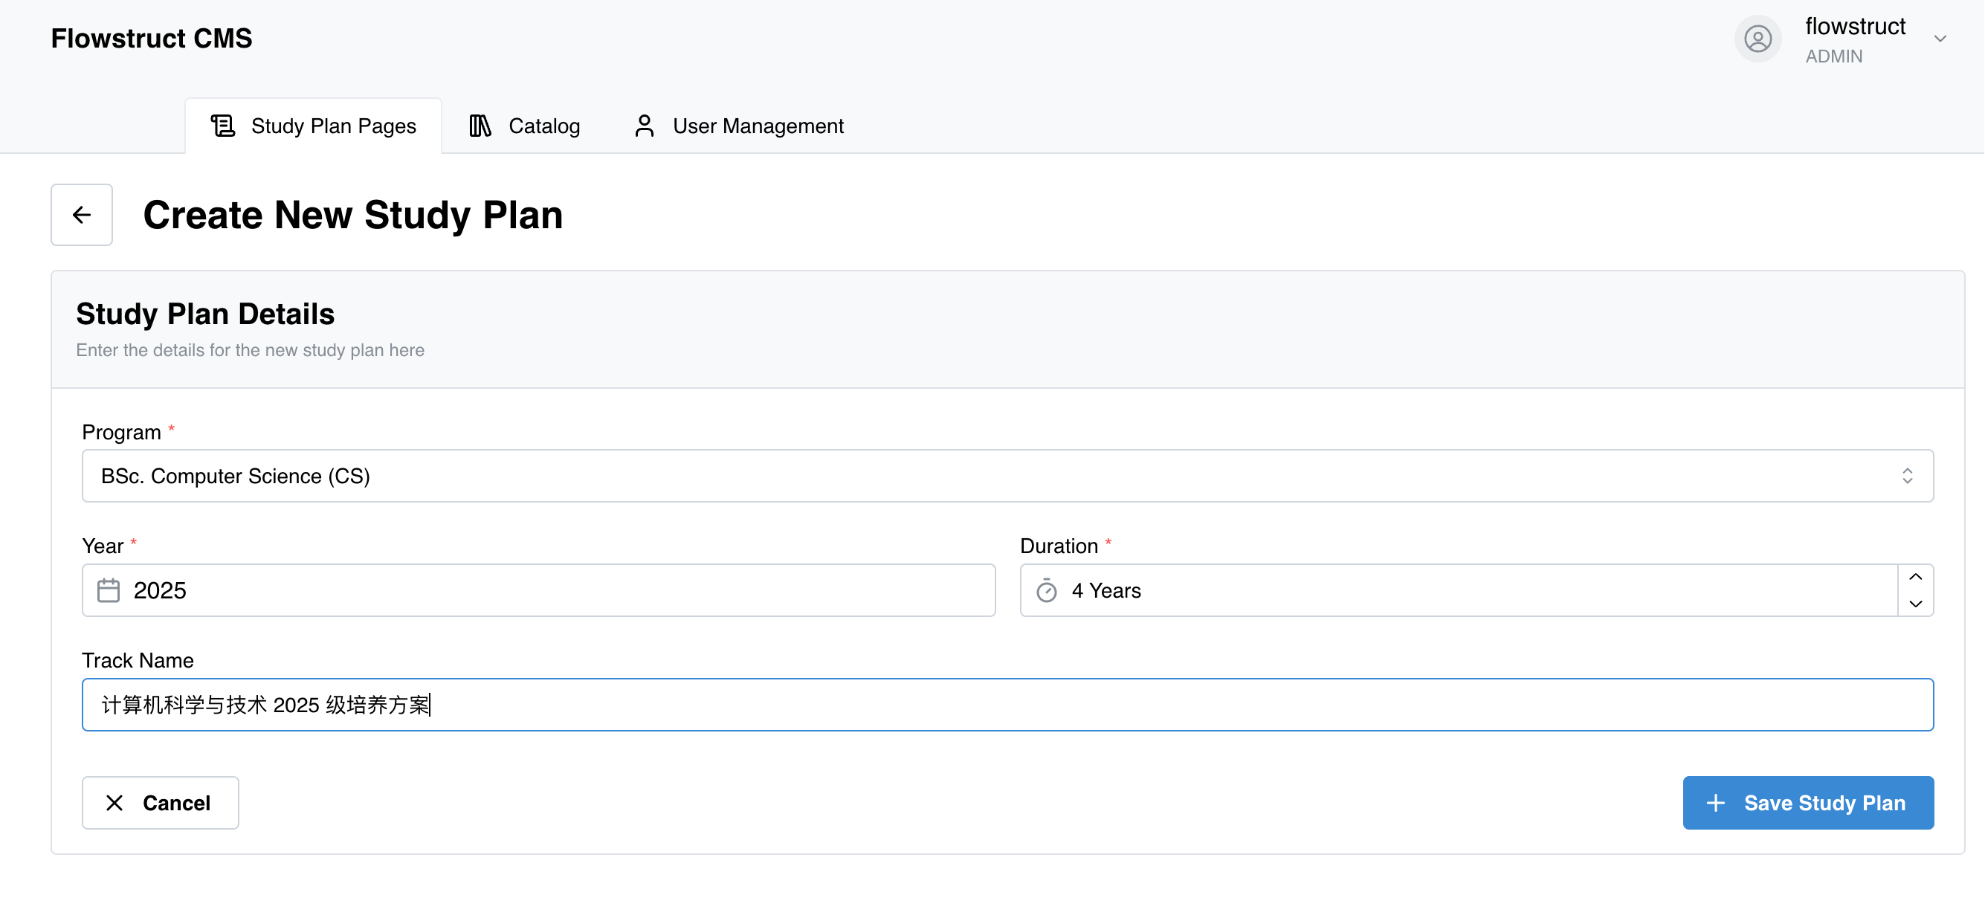The image size is (1985, 898).
Task: Click the calendar icon in Year field
Action: click(109, 589)
